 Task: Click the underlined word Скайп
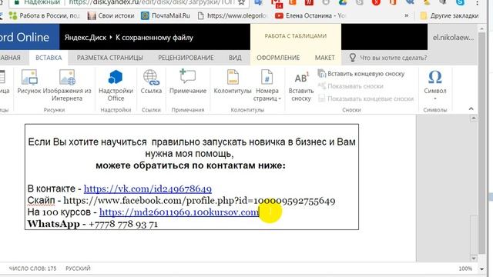tap(41, 200)
